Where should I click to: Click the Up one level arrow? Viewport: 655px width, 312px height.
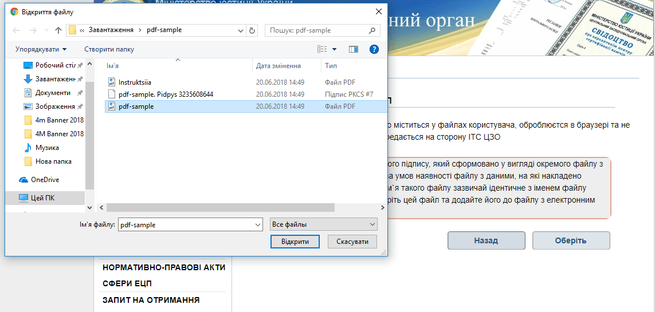point(58,30)
